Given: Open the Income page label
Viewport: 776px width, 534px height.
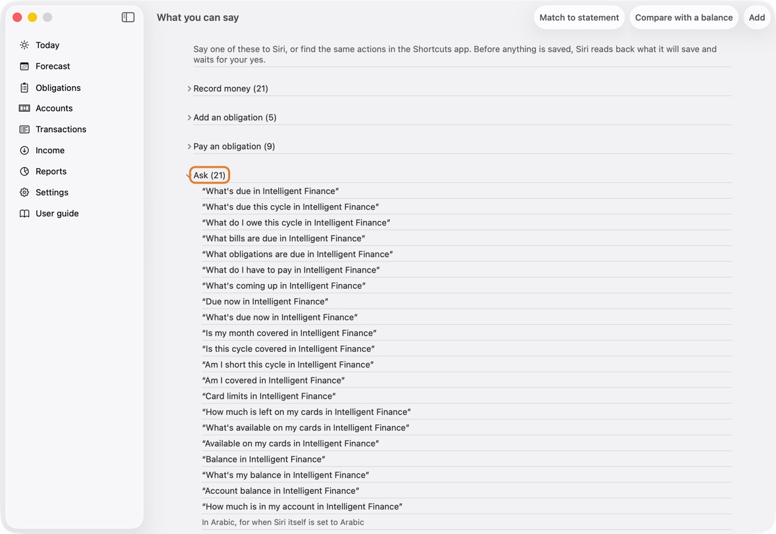Looking at the screenshot, I should point(50,151).
